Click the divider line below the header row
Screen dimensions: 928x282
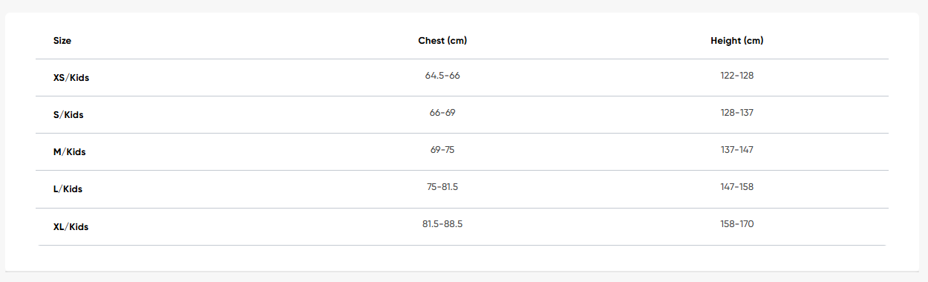462,59
